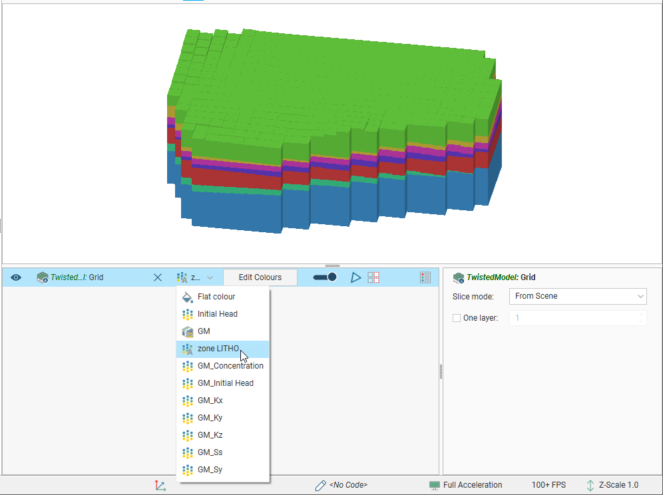
Task: Remove TwistedModel Grid from scene list
Action: coord(158,277)
